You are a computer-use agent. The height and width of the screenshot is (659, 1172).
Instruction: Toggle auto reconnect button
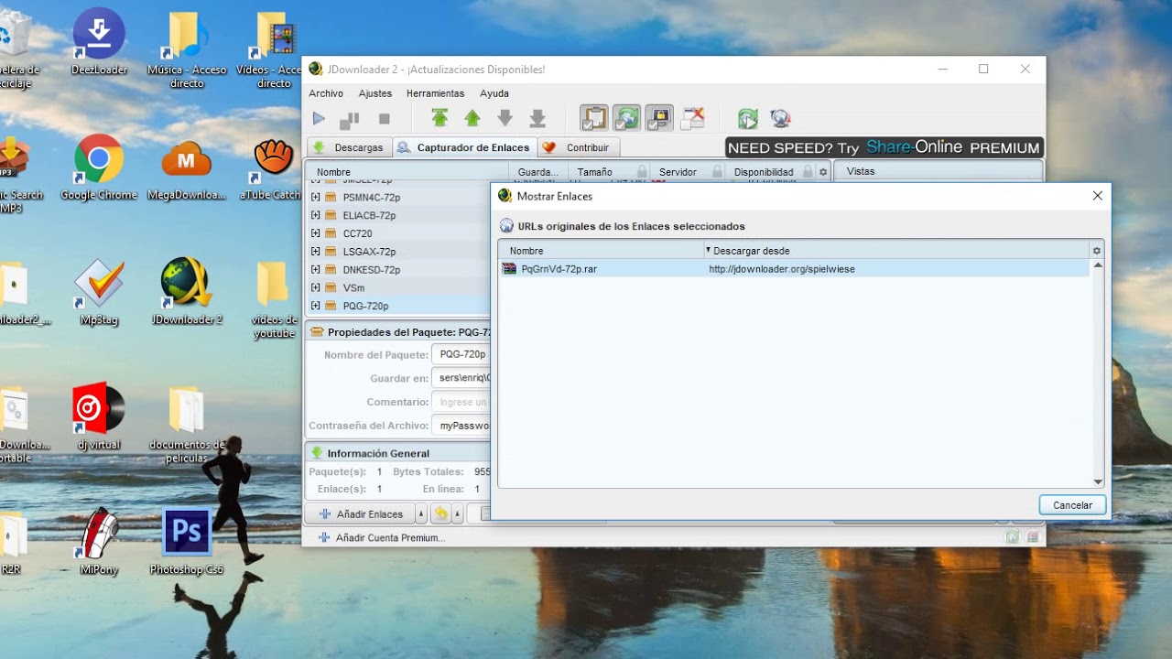[626, 118]
